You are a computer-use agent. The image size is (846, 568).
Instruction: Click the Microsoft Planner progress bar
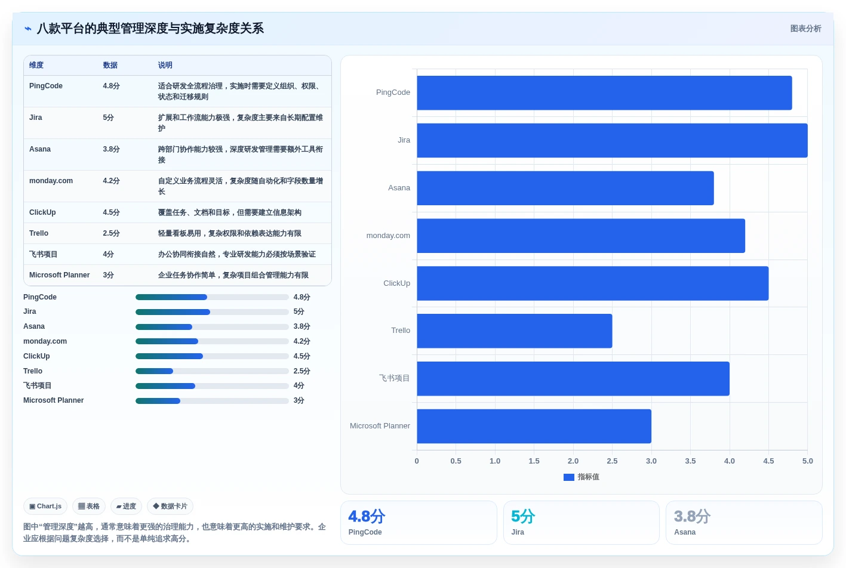point(212,401)
